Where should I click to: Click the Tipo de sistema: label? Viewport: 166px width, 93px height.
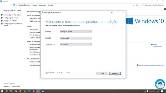click(x=35, y=35)
